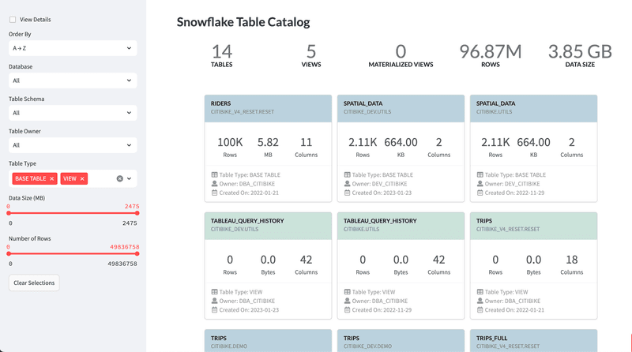Click the Clear Selections button

pos(34,283)
